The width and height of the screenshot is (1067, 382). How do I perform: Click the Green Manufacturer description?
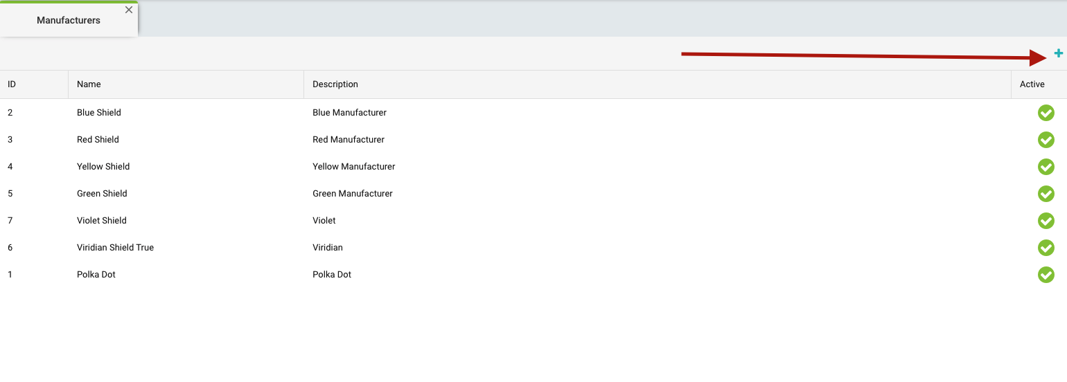point(352,194)
